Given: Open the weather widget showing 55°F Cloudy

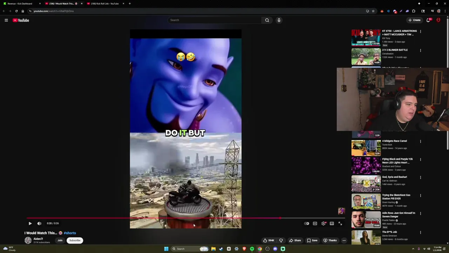Looking at the screenshot, I should (x=9, y=249).
